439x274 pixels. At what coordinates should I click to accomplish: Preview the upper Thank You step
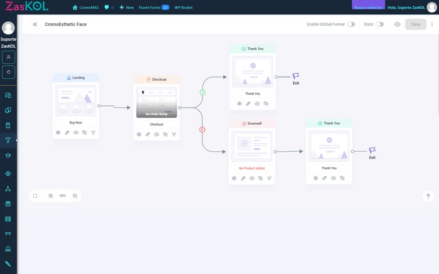[257, 103]
